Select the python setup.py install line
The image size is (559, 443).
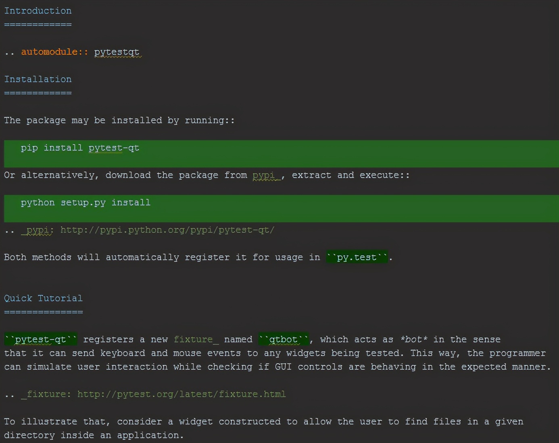[85, 203]
